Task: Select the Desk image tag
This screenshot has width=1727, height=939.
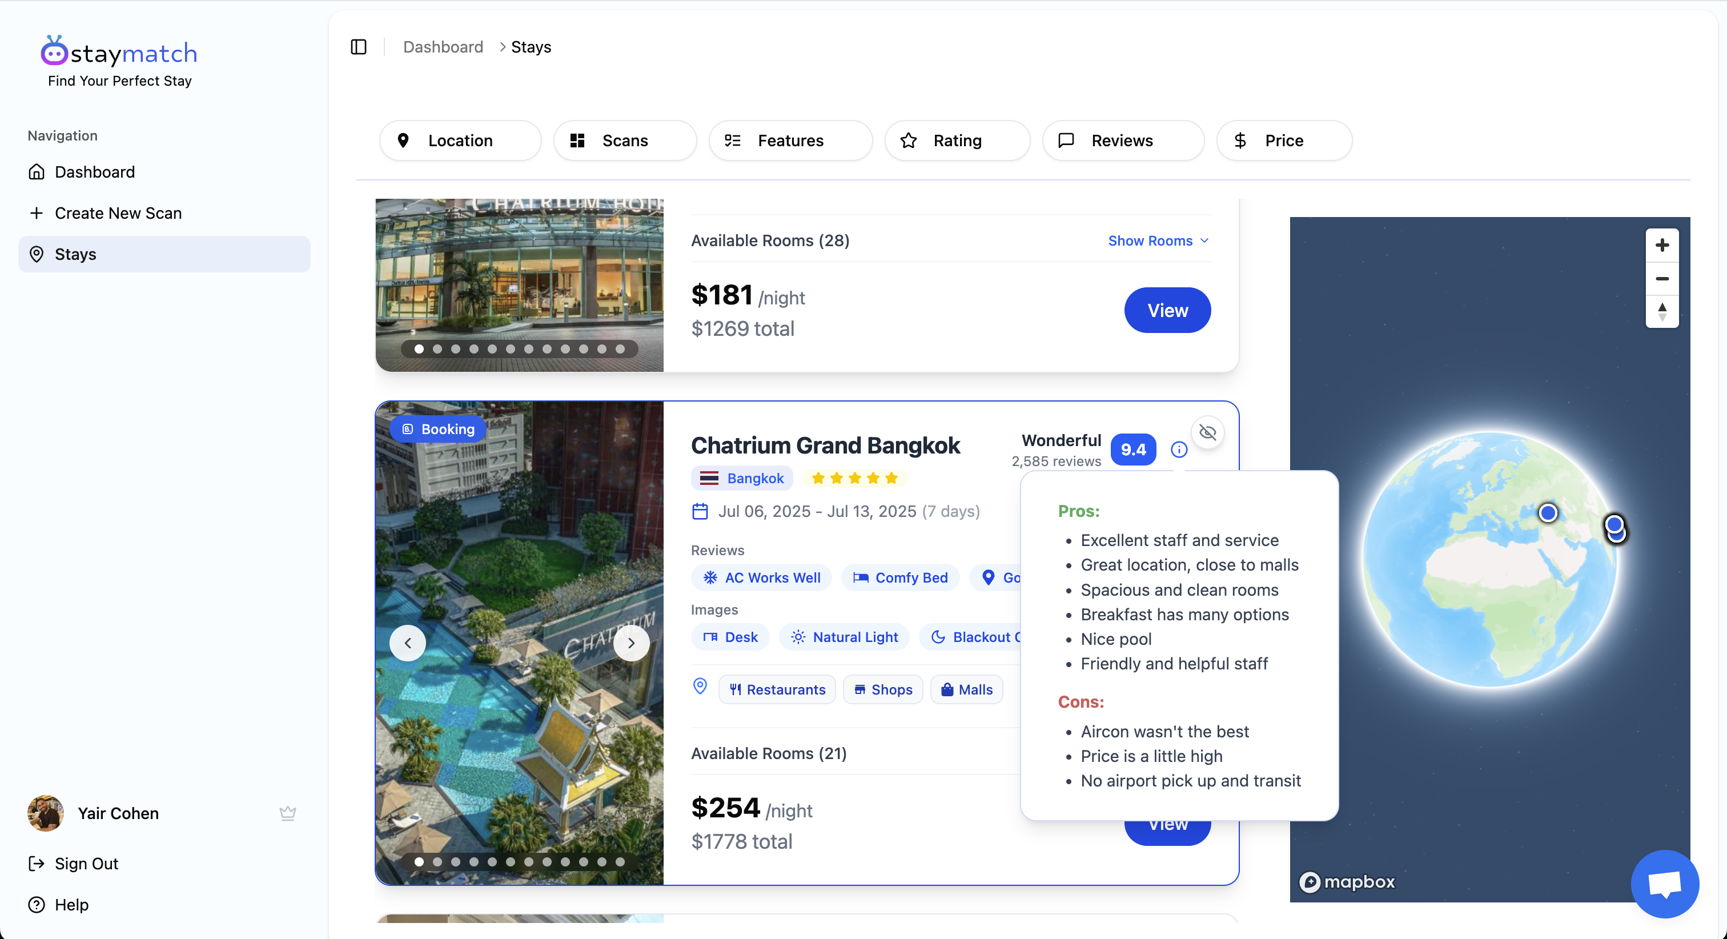Action: click(730, 637)
